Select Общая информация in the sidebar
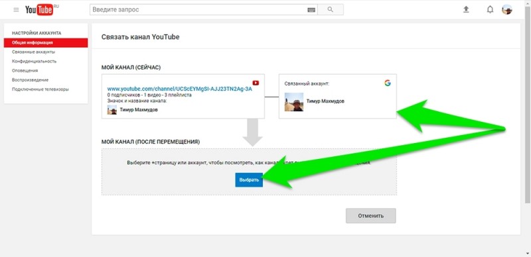531x257 pixels. pos(46,42)
